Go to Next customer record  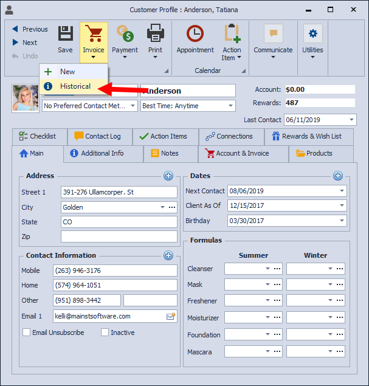click(24, 43)
